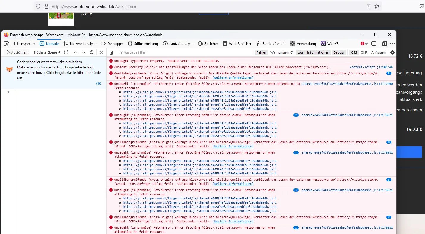Switch to the Konsole tab
The image size is (425, 234).
[49, 44]
